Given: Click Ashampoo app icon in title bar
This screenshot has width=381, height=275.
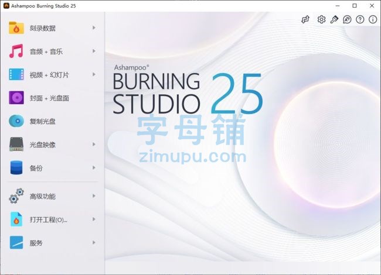Looking at the screenshot, I should tap(6, 6).
